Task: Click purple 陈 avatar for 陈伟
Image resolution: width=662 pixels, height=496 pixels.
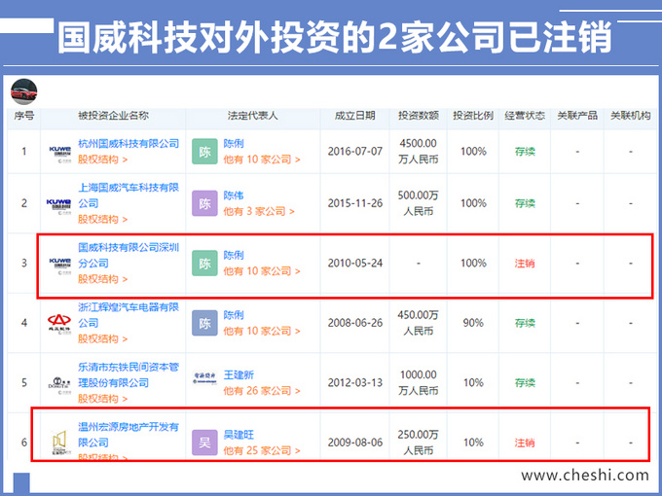Action: (x=204, y=203)
